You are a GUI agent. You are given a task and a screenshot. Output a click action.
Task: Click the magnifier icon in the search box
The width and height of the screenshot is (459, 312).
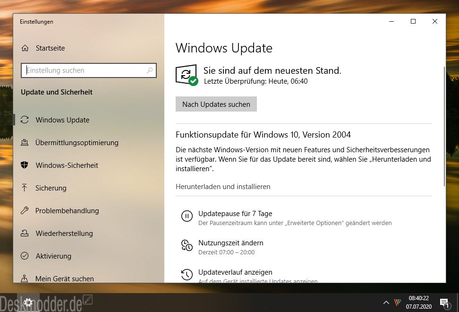click(150, 70)
